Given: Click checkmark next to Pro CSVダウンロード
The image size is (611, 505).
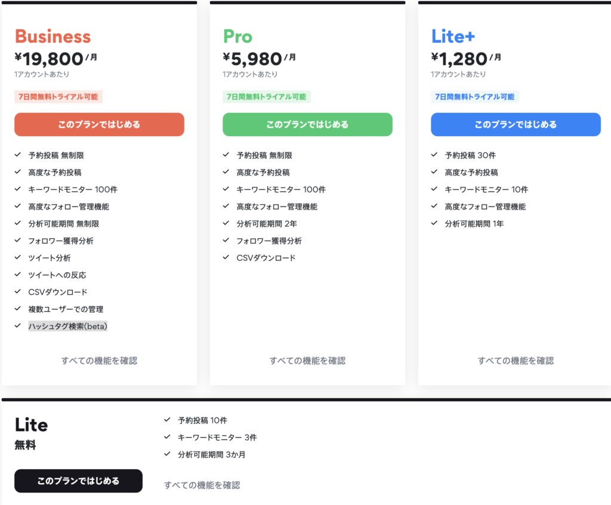Looking at the screenshot, I should coord(226,258).
